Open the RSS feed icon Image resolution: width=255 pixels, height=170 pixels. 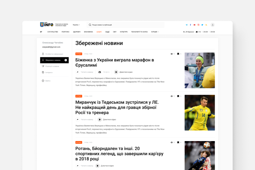pyautogui.click(x=206, y=25)
